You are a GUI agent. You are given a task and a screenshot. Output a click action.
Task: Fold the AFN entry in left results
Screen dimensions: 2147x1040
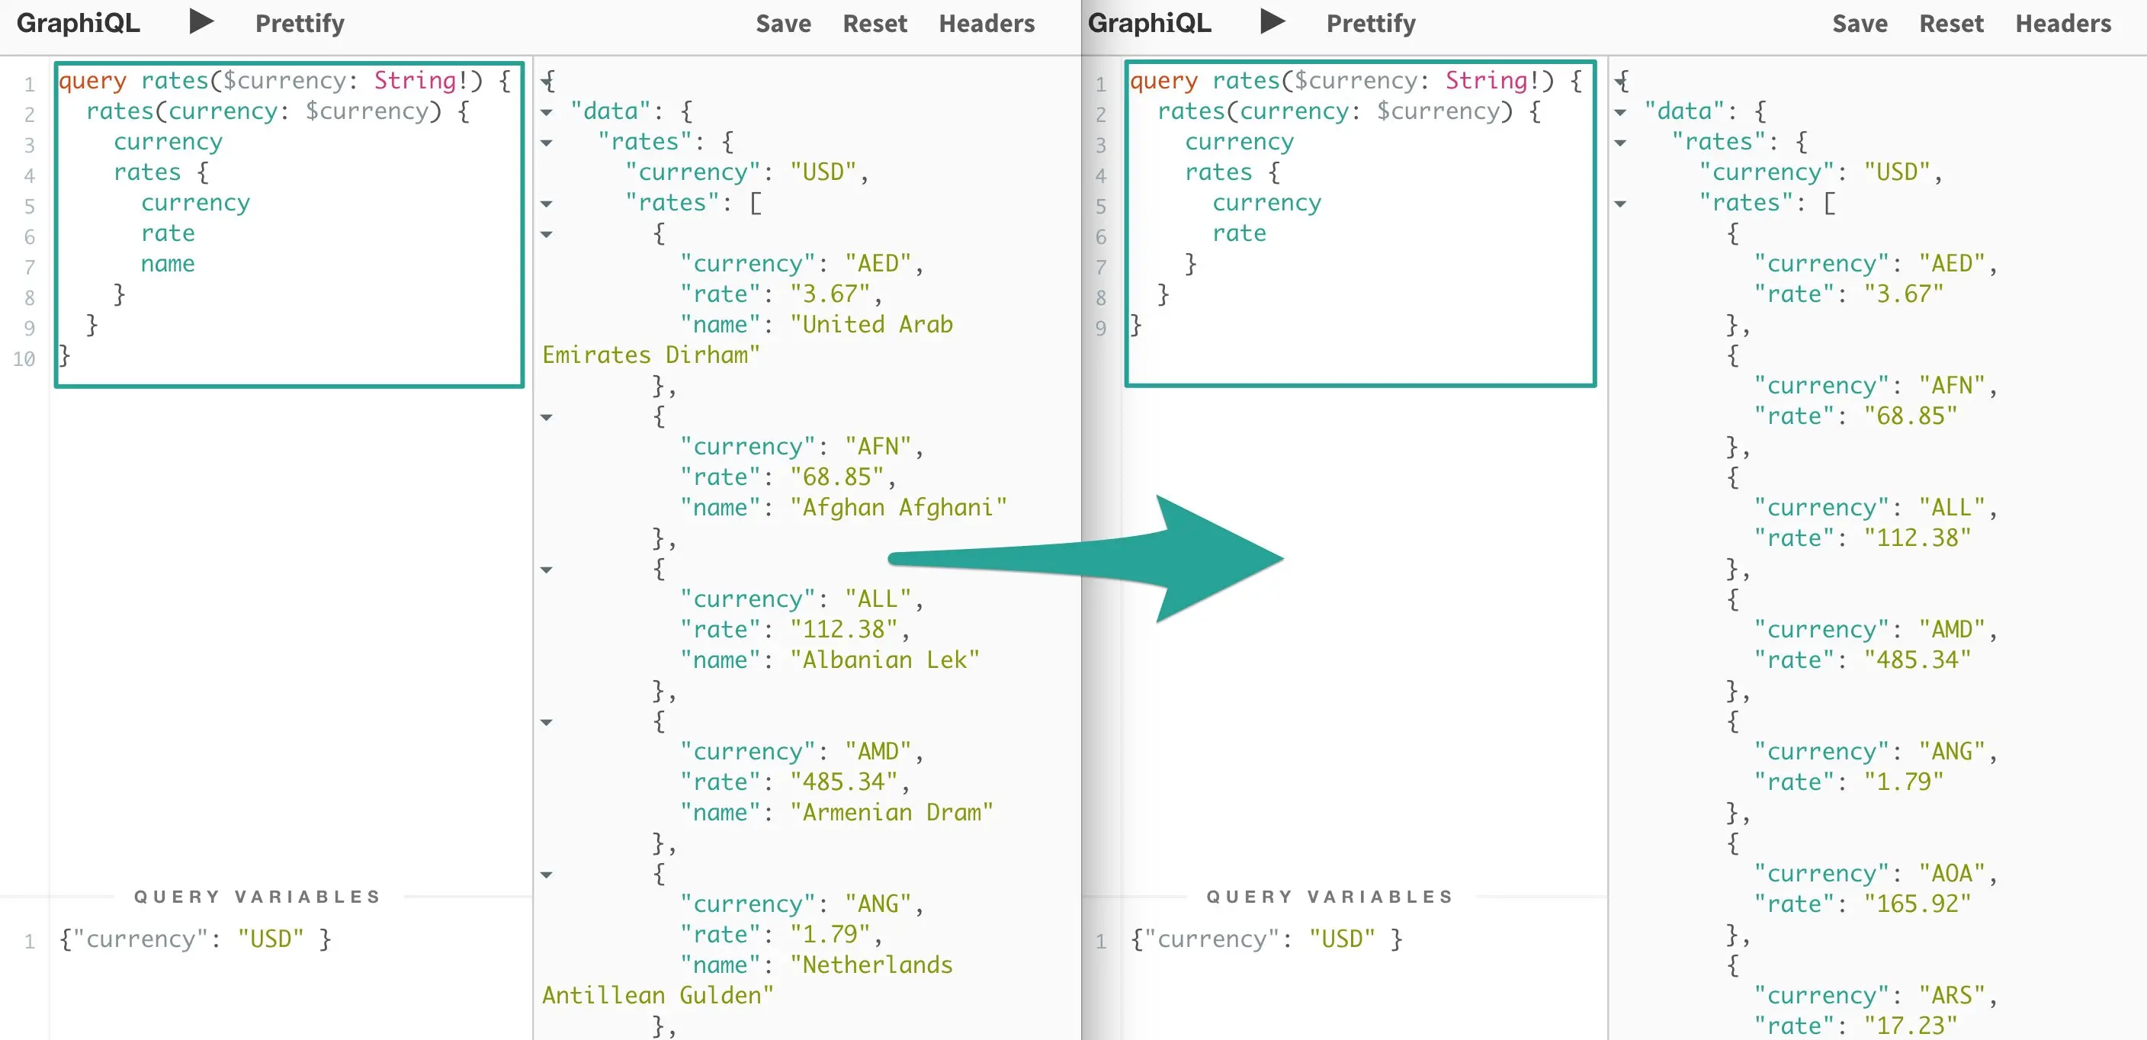click(x=547, y=418)
